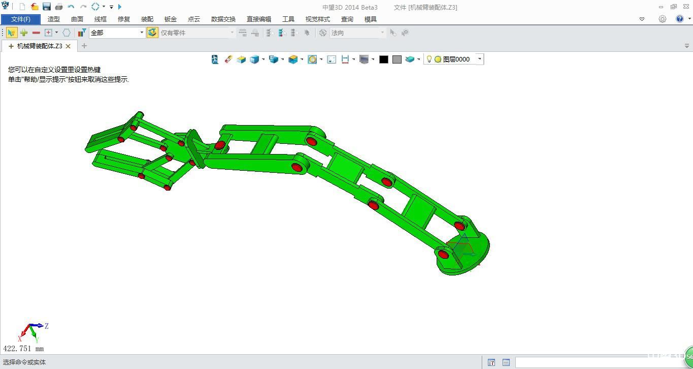The width and height of the screenshot is (693, 369).
Task: Open the 文件(F) menu
Action: tap(21, 19)
